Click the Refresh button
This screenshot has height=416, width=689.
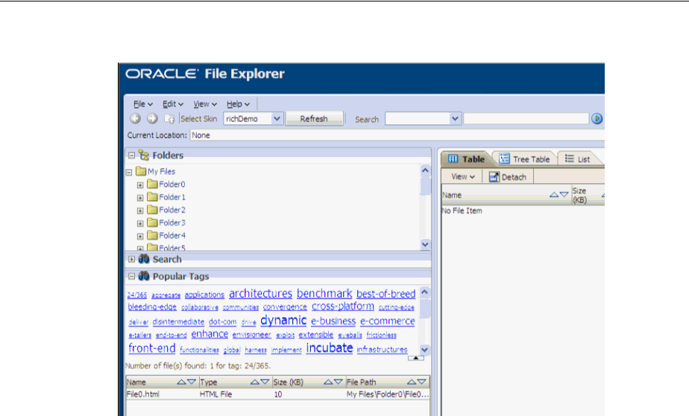[314, 119]
